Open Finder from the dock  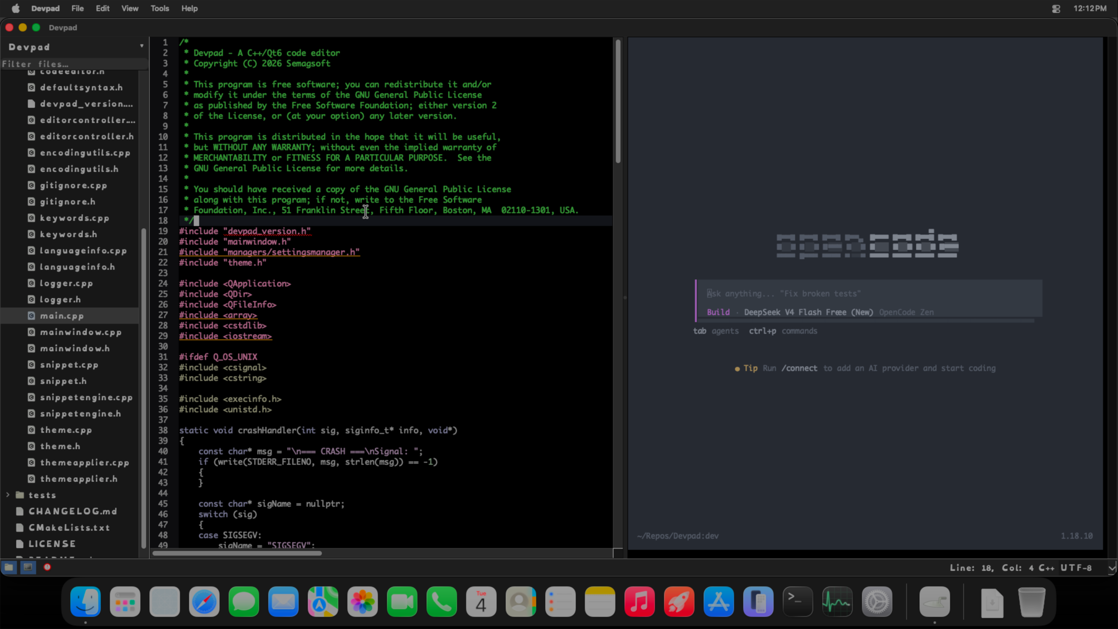click(x=86, y=602)
